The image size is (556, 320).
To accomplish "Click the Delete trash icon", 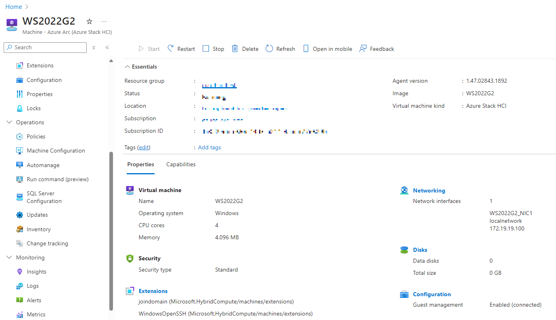I will tap(235, 48).
